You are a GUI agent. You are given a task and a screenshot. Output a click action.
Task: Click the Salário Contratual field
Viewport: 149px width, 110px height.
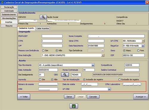point(132,70)
